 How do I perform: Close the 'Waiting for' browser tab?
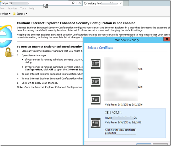pos(121,3)
